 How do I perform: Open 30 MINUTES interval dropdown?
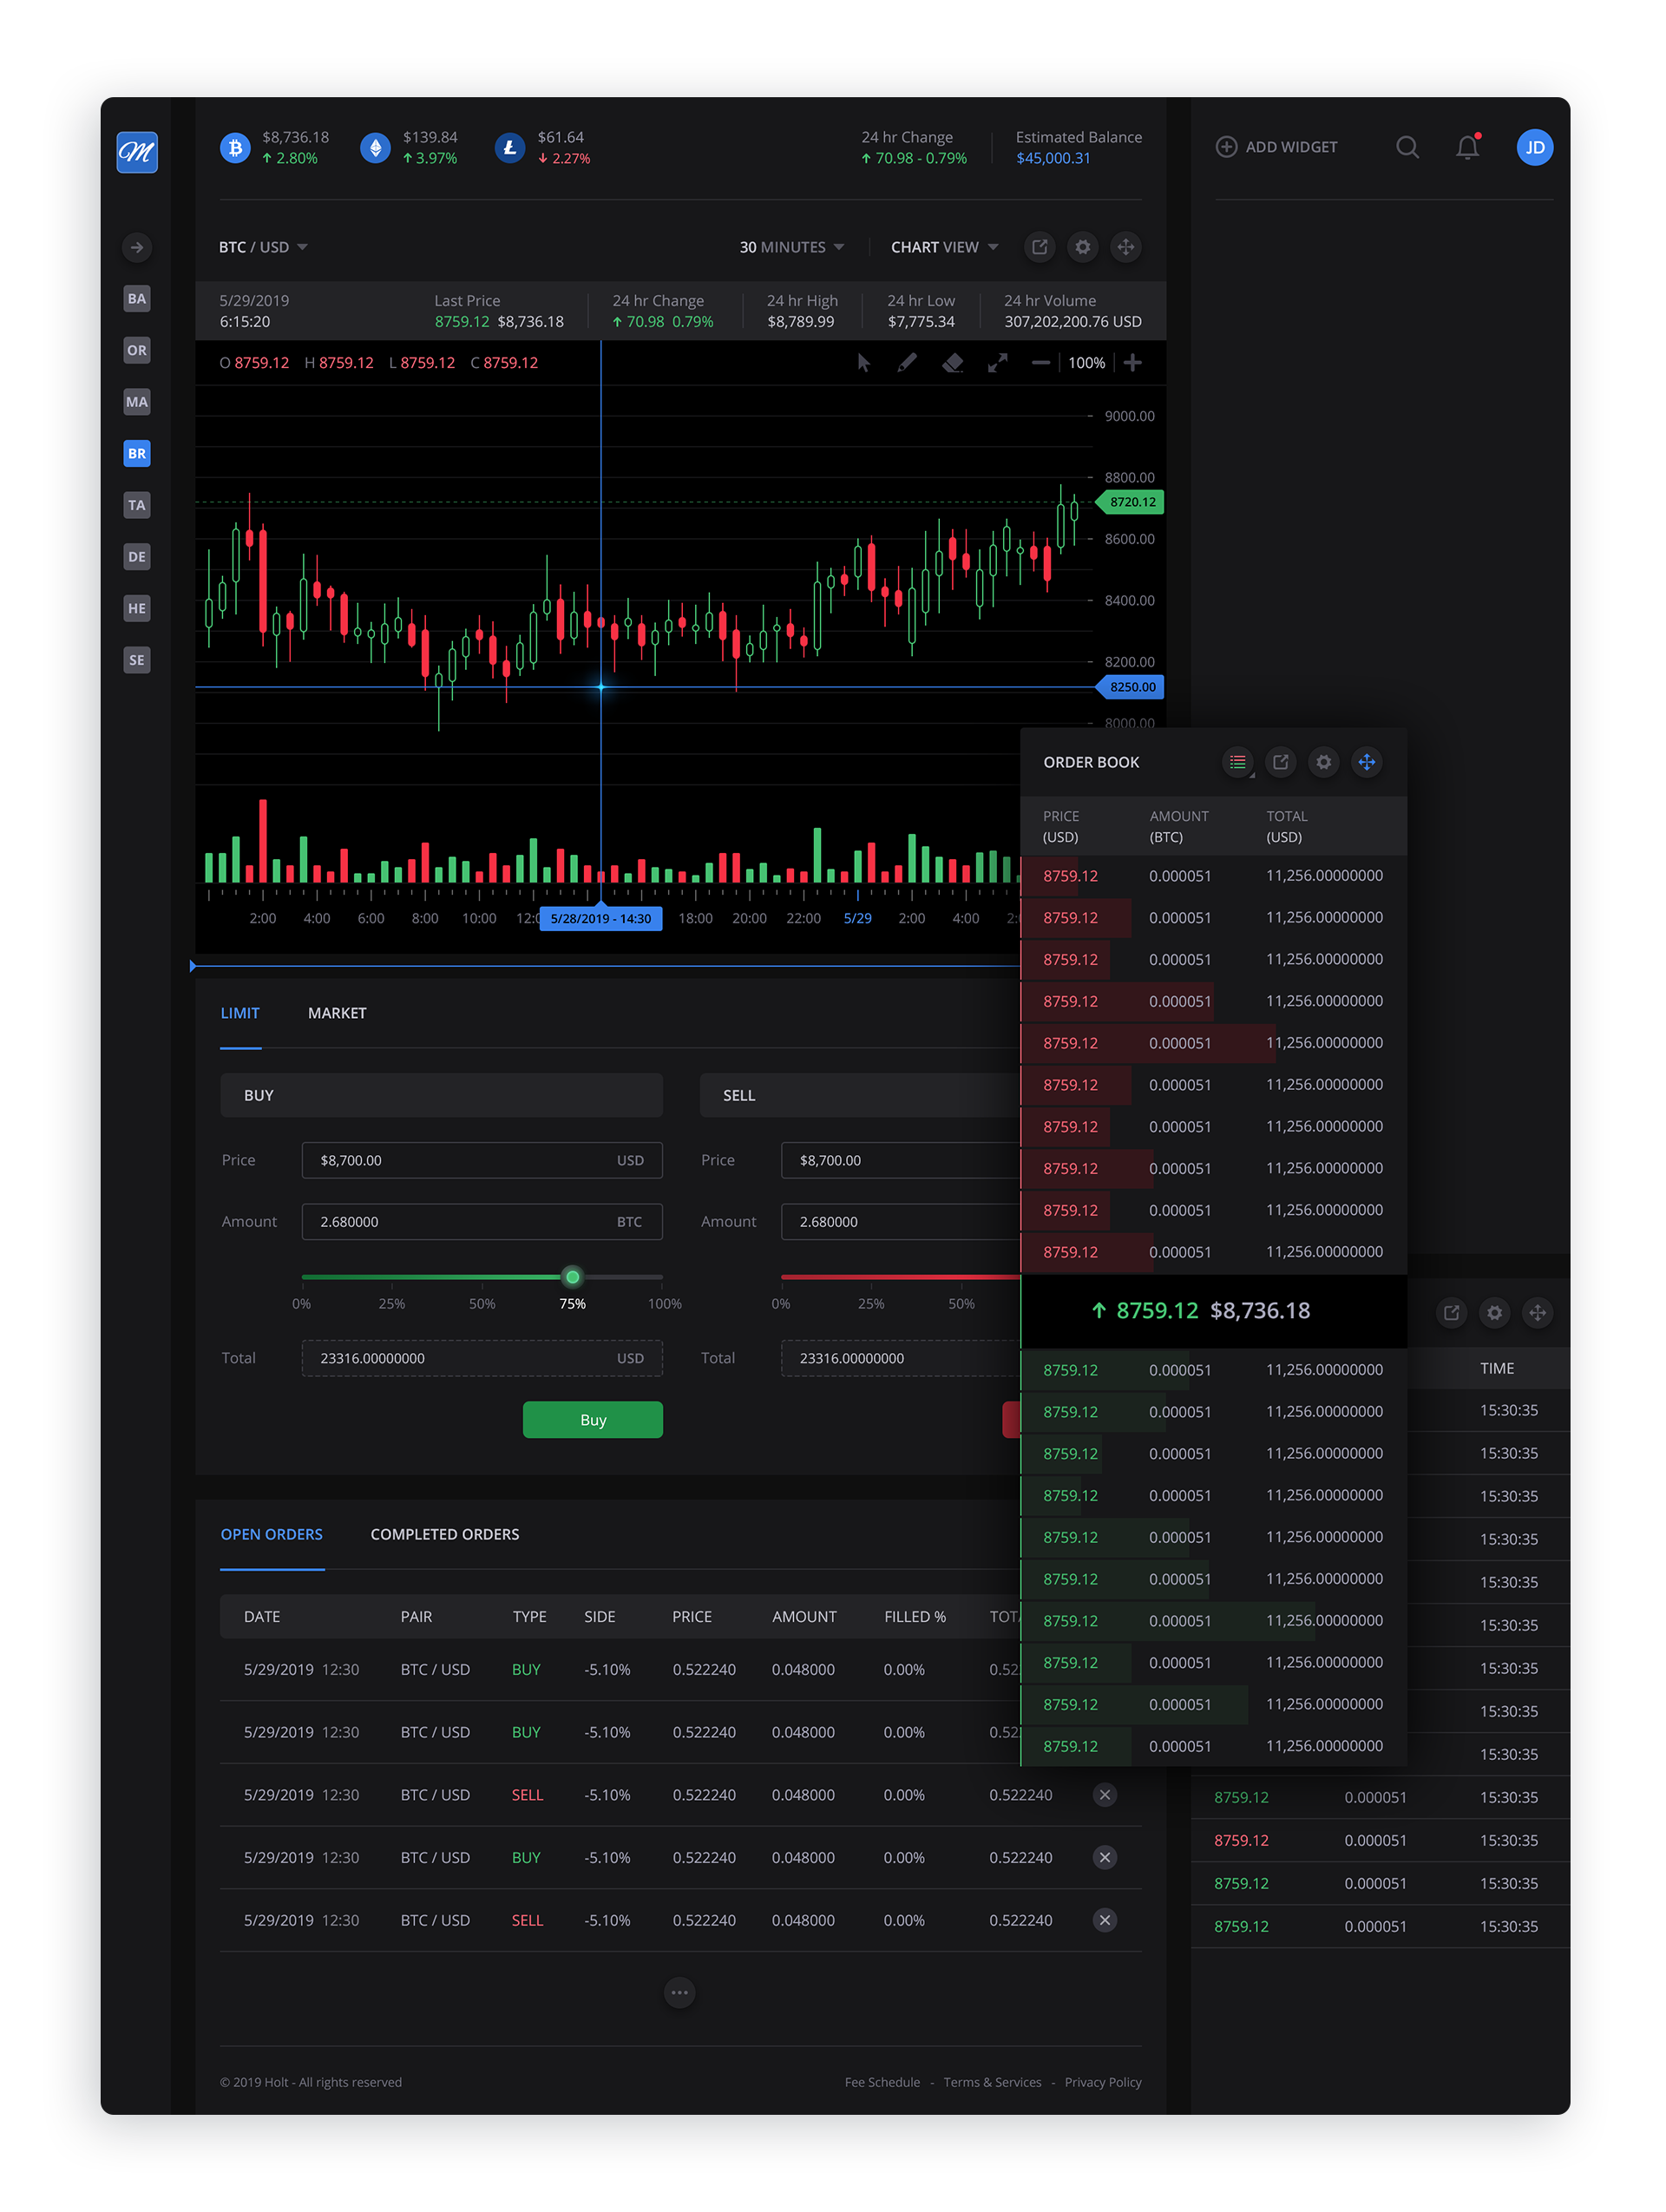point(792,247)
